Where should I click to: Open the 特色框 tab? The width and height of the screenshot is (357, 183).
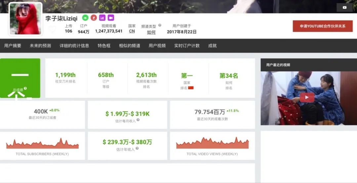104,45
